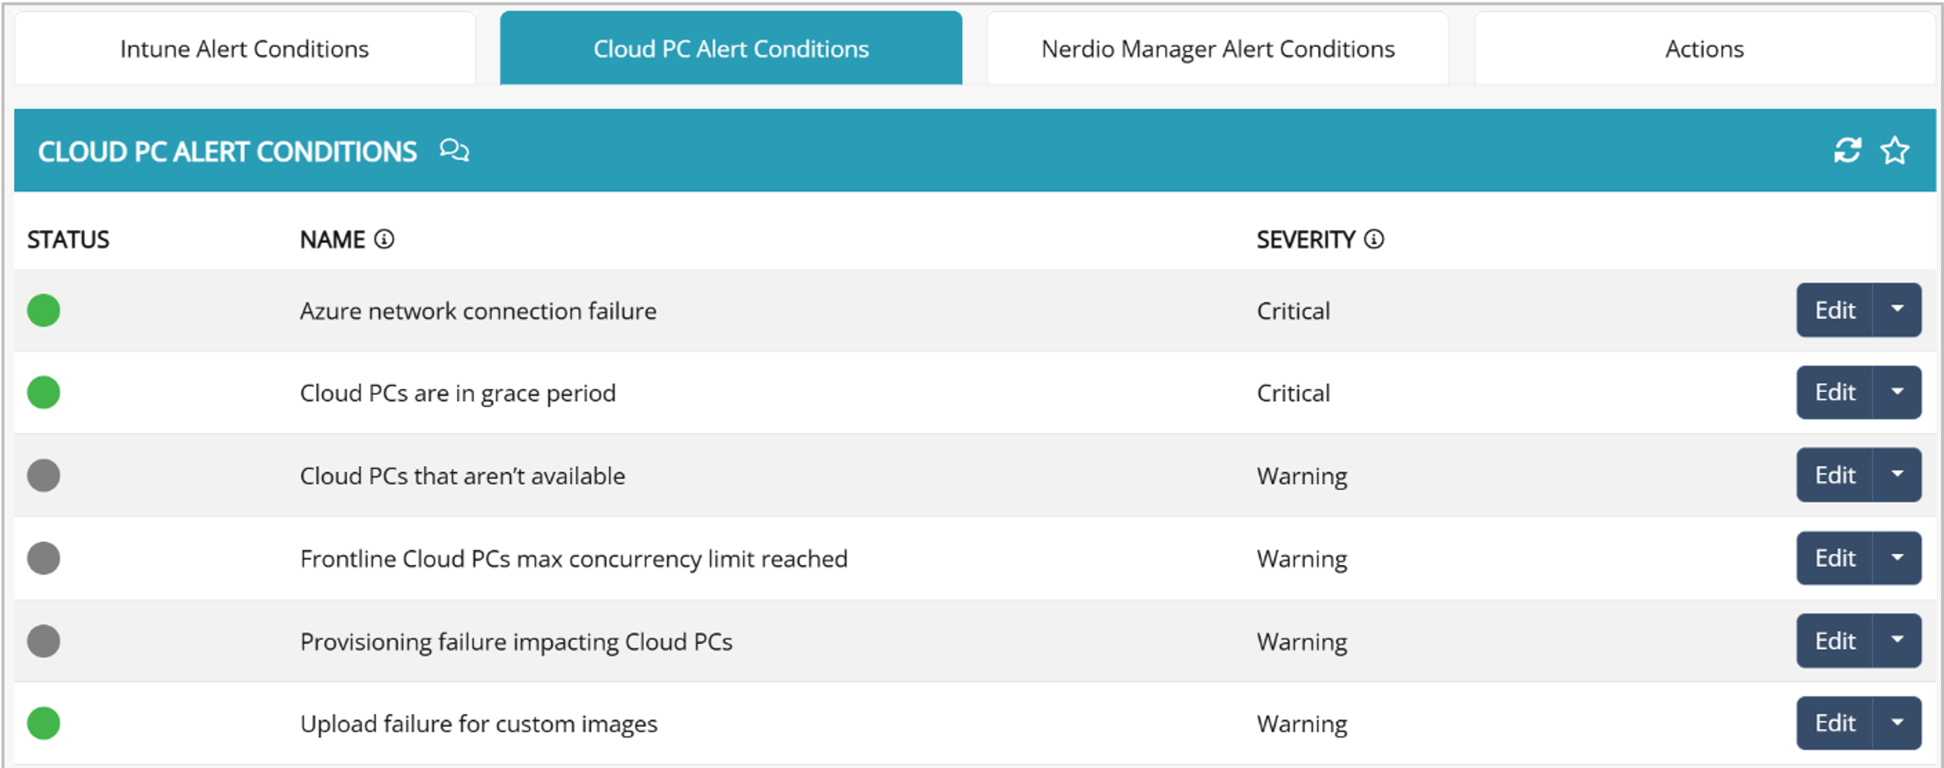Screen dimensions: 1944x768
Task: Go to the Actions tab
Action: tap(1704, 49)
